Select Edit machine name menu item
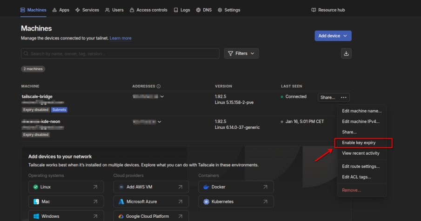The width and height of the screenshot is (421, 221). tap(361, 111)
